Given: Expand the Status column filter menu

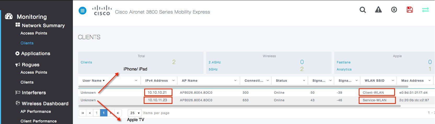Looking at the screenshot, I should [x=304, y=81].
